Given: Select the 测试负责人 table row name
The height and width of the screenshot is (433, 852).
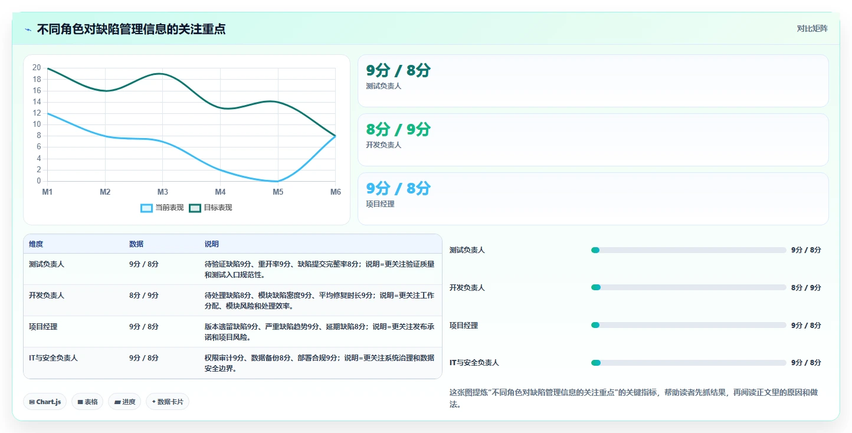Looking at the screenshot, I should click(47, 264).
